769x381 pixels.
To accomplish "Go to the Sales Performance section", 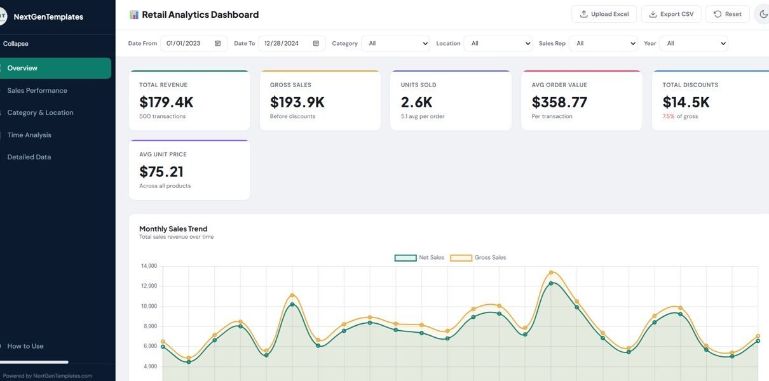I will 37,91.
